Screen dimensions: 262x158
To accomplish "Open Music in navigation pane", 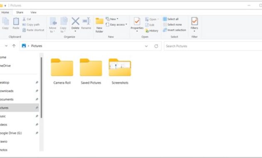I will [2, 116].
